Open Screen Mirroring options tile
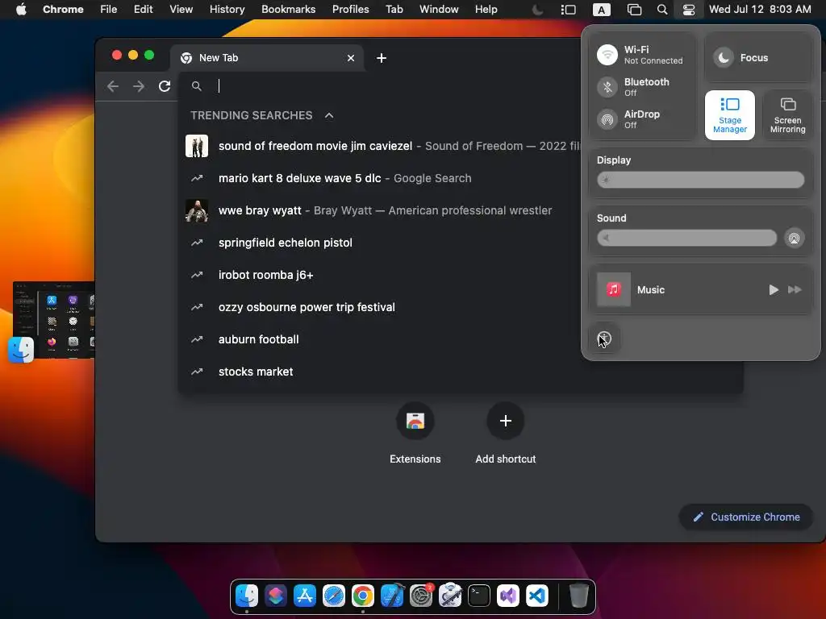 point(787,114)
